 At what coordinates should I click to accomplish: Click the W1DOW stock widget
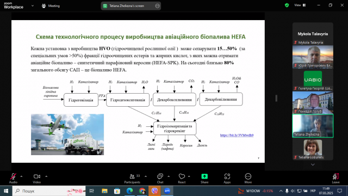(256, 191)
